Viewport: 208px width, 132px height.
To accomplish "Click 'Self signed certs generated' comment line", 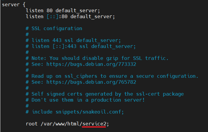I will pyautogui.click(x=105, y=94).
